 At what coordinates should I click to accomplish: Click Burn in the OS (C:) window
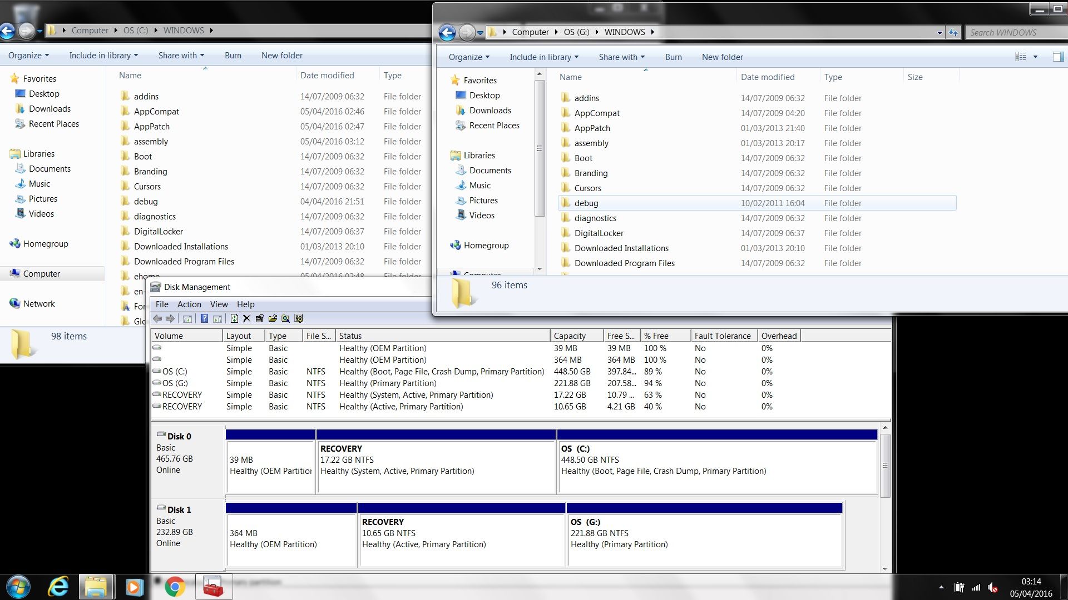(233, 55)
